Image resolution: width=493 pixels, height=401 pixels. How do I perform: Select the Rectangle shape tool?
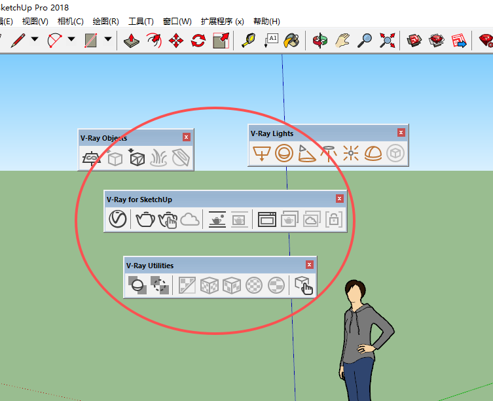click(x=91, y=40)
